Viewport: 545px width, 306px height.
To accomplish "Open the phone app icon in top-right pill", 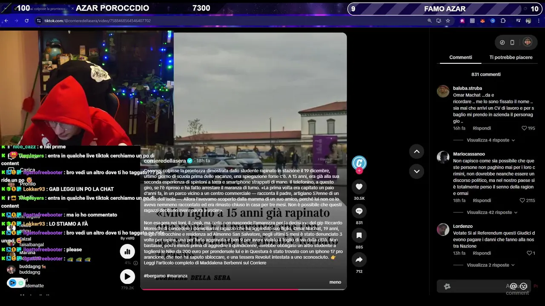I will click(512, 42).
